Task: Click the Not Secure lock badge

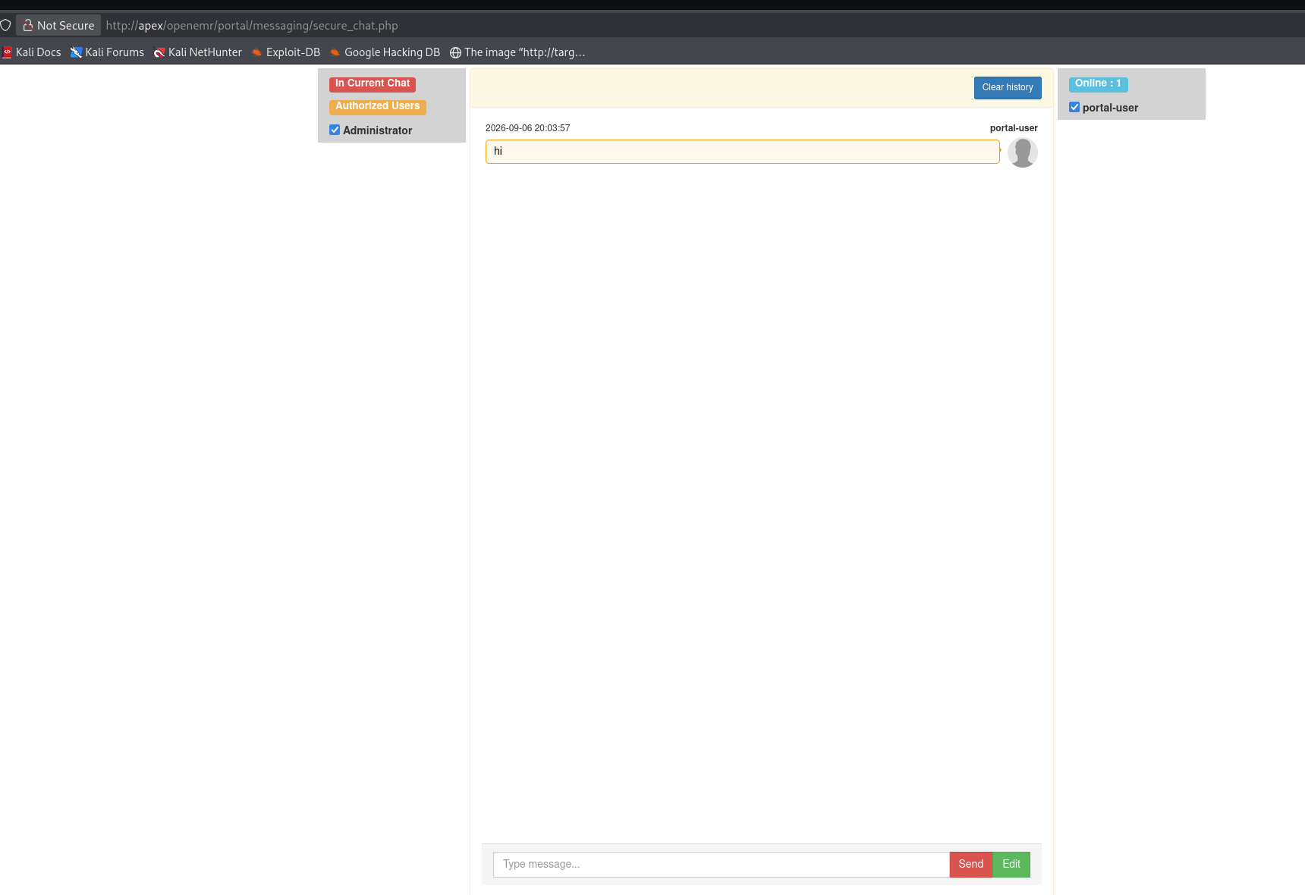Action: coord(58,25)
